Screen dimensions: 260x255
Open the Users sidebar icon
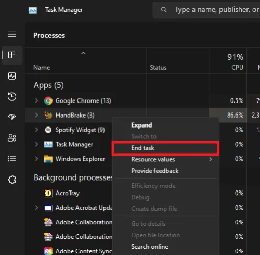point(12,138)
